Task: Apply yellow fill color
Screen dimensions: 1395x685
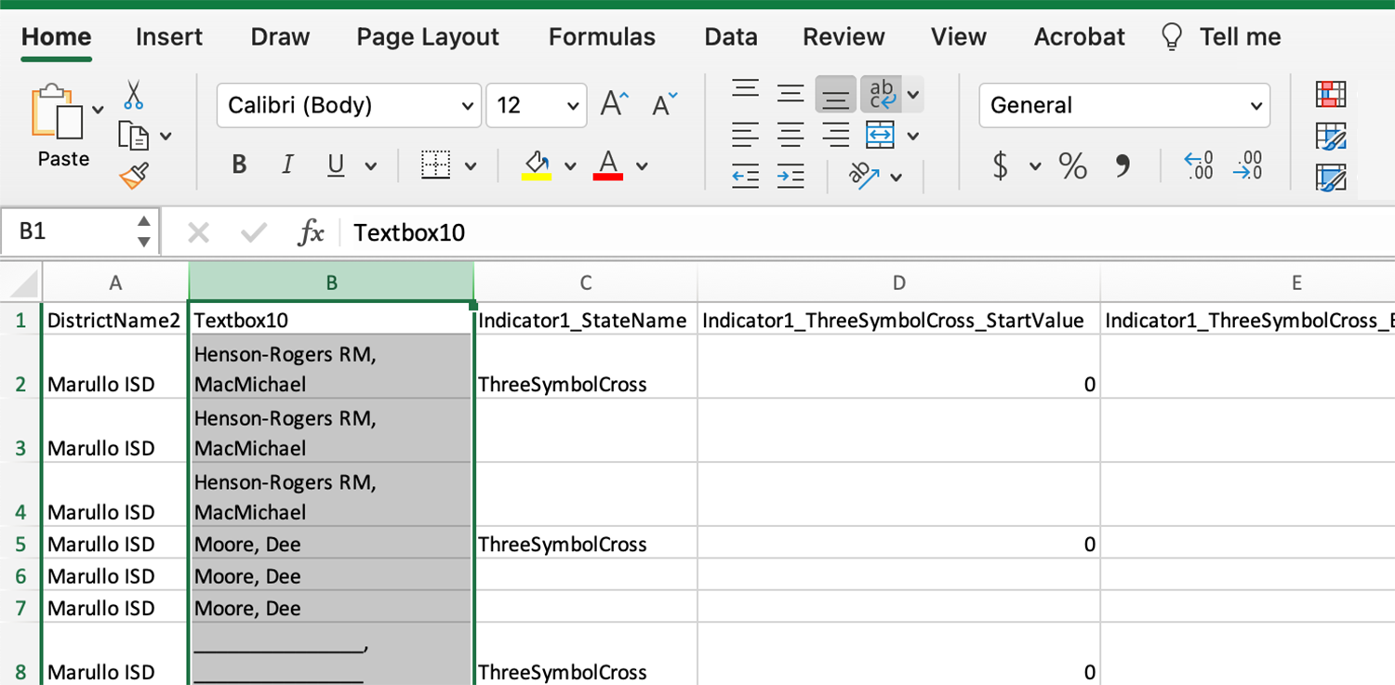Action: point(537,165)
